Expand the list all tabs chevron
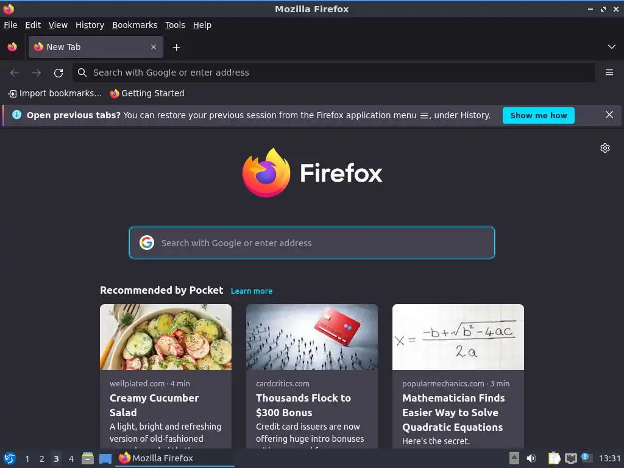 [x=612, y=47]
